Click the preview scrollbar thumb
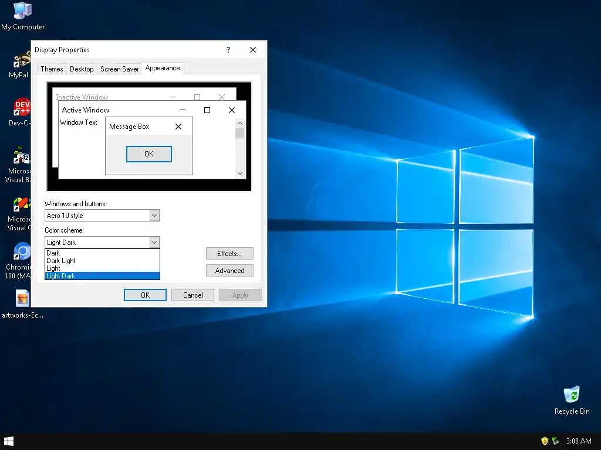 coord(240,133)
